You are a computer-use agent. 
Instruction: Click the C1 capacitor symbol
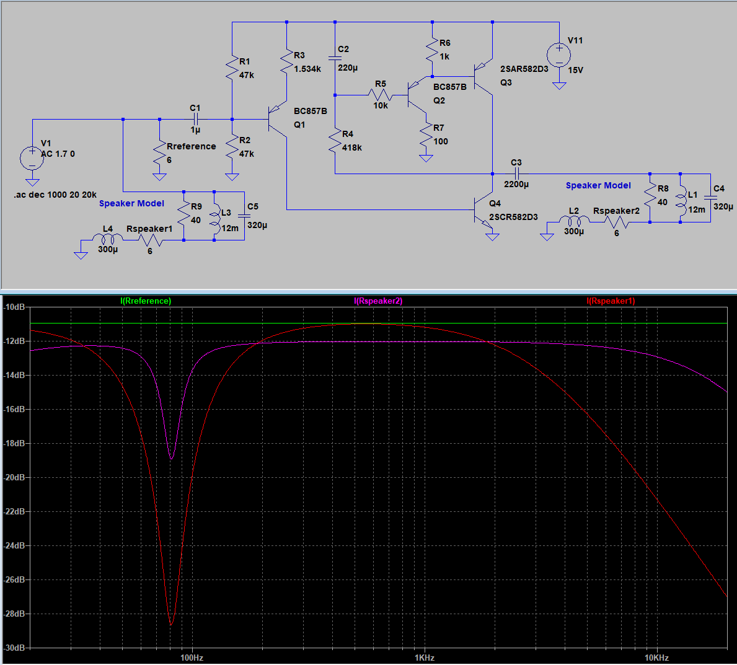pos(195,120)
